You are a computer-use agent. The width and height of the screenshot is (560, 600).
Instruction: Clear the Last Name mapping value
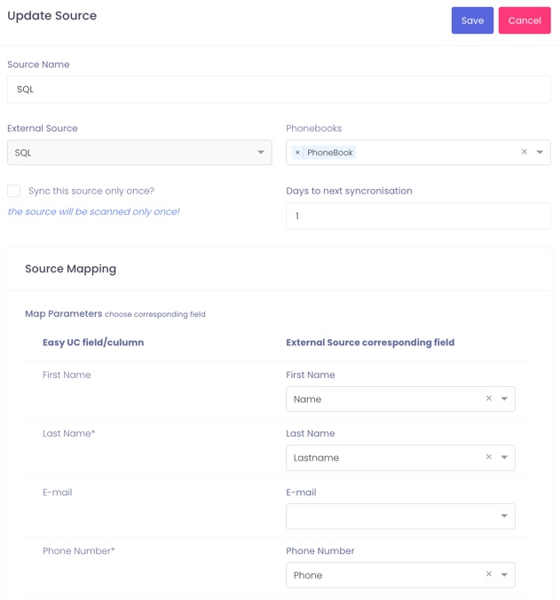coord(488,457)
